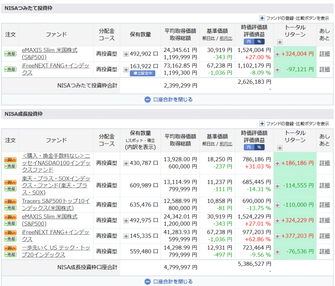Open eMAXIS Slim 米国株式 link in 成長投資枠
The image size is (335, 286).
point(50,220)
